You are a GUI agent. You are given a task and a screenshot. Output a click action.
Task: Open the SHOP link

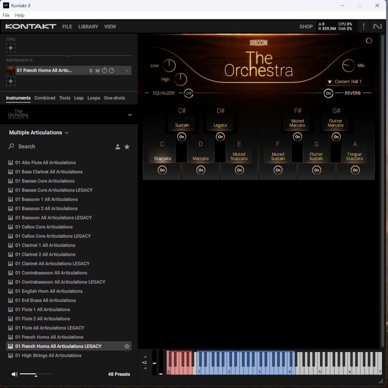pyautogui.click(x=306, y=27)
